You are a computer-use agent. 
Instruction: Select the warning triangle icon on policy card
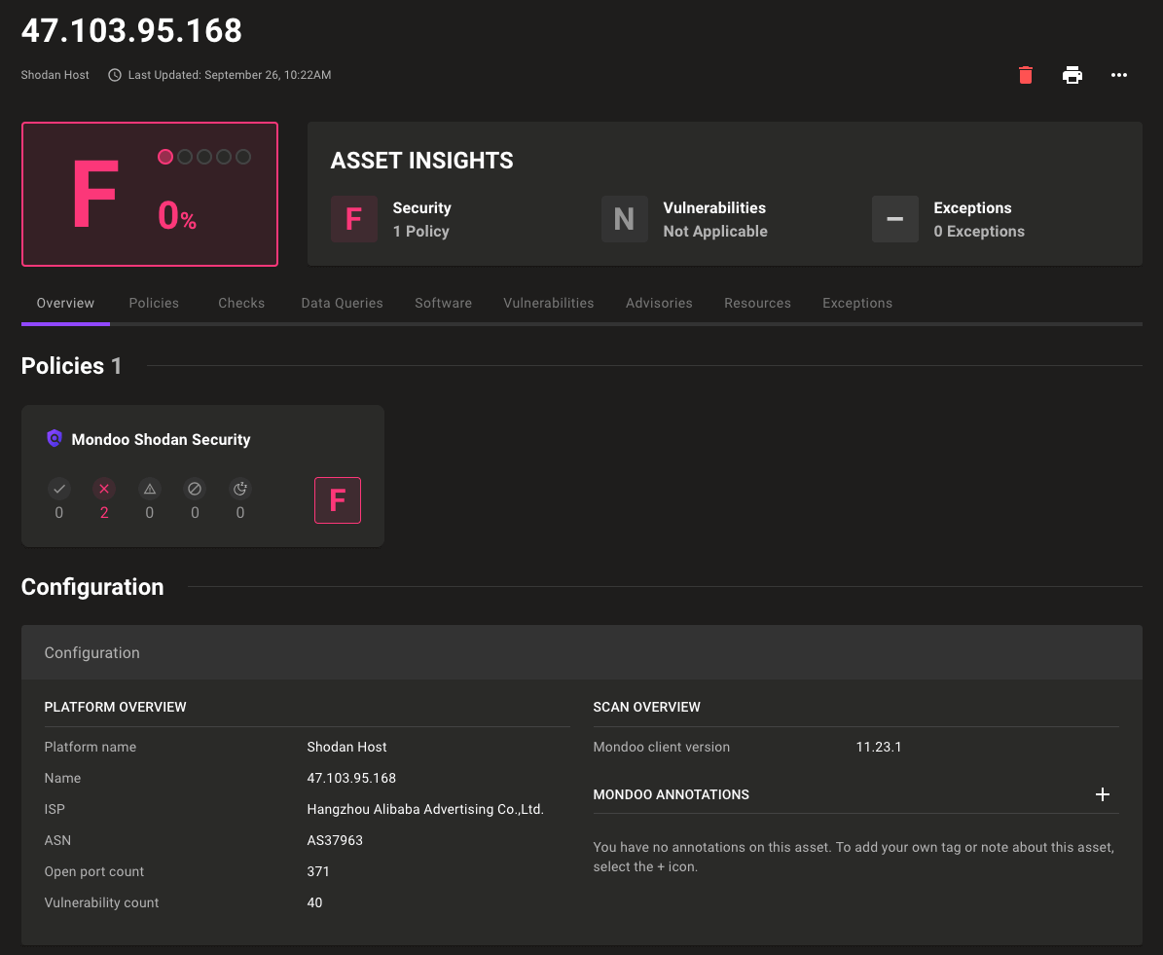[149, 489]
